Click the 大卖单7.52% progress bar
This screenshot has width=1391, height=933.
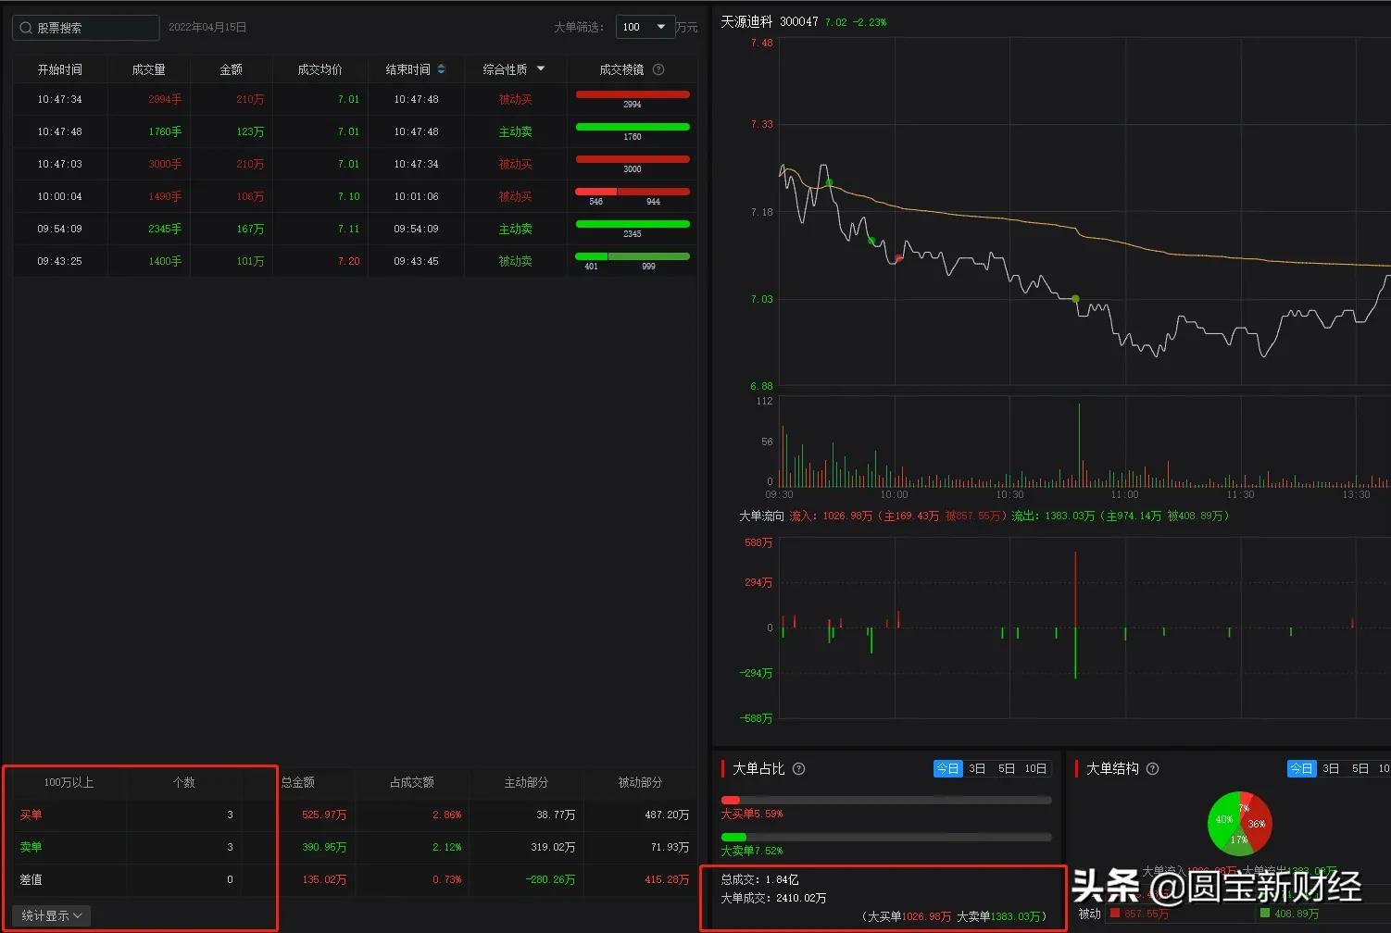click(886, 837)
